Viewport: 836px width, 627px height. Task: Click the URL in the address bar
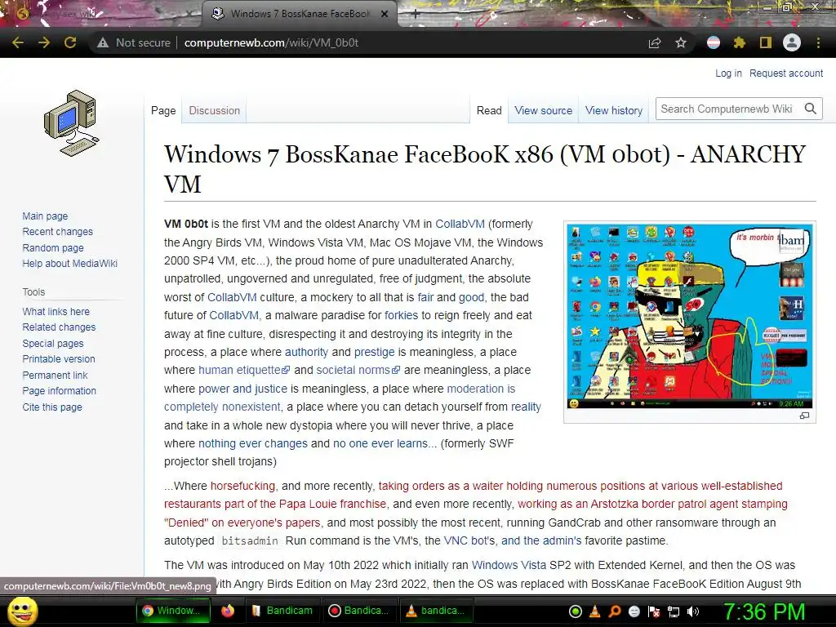pyautogui.click(x=271, y=42)
